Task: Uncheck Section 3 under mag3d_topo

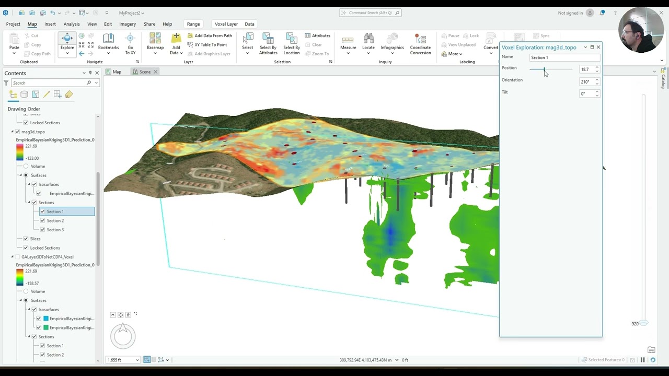Action: point(43,230)
